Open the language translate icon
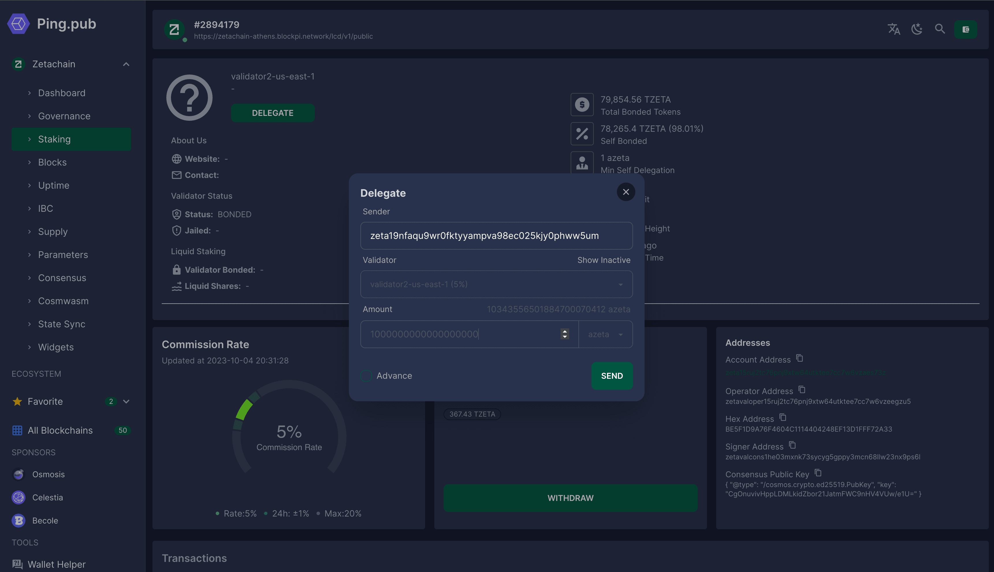Screen dimensions: 994x572 click(894, 29)
